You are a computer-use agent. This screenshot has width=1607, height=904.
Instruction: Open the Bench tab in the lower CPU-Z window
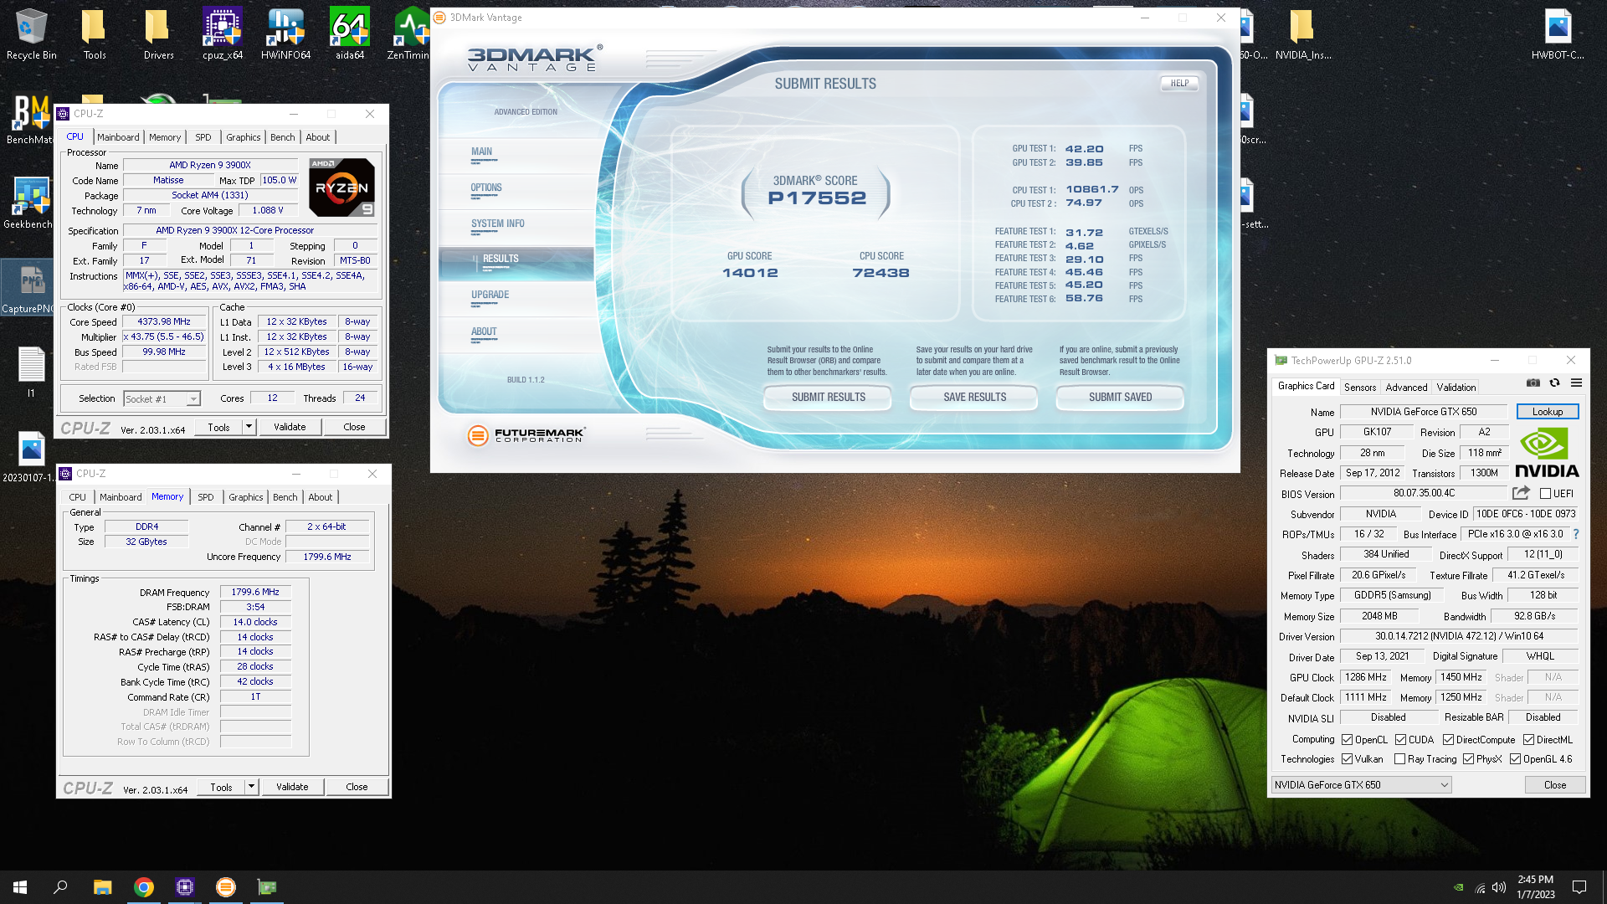click(x=285, y=497)
